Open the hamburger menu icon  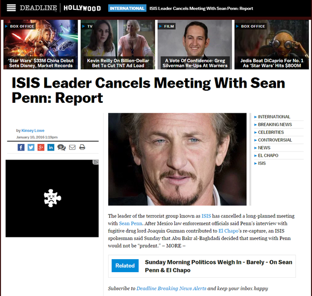(11, 8)
